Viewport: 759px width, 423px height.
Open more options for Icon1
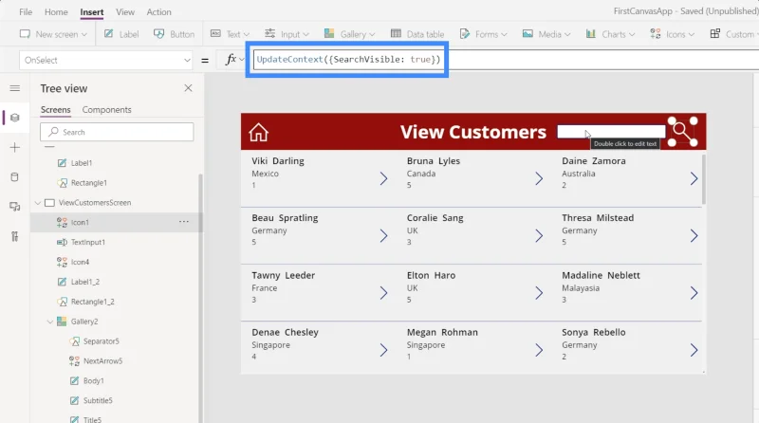tap(184, 222)
